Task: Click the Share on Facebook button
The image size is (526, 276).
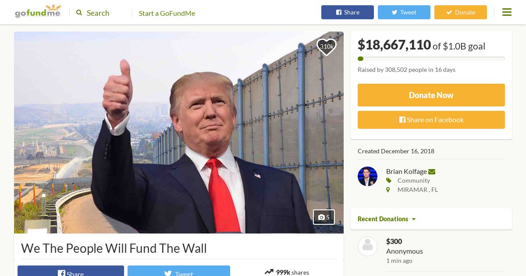Action: tap(431, 120)
